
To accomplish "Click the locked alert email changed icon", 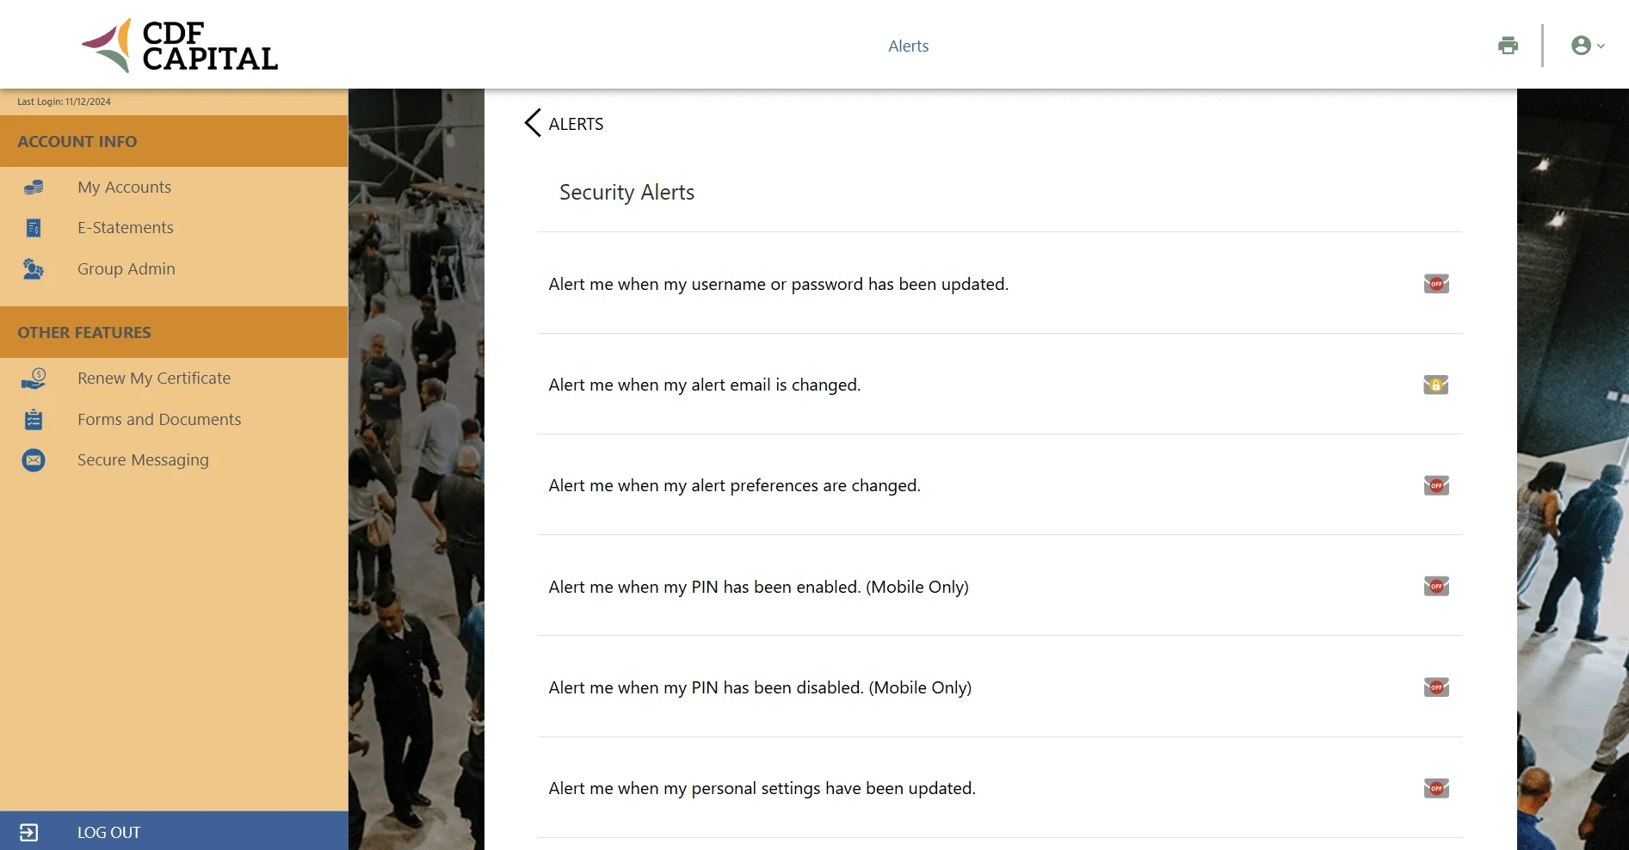I will point(1435,385).
